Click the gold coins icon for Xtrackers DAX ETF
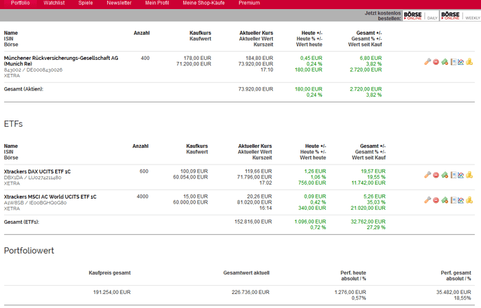 (x=469, y=175)
